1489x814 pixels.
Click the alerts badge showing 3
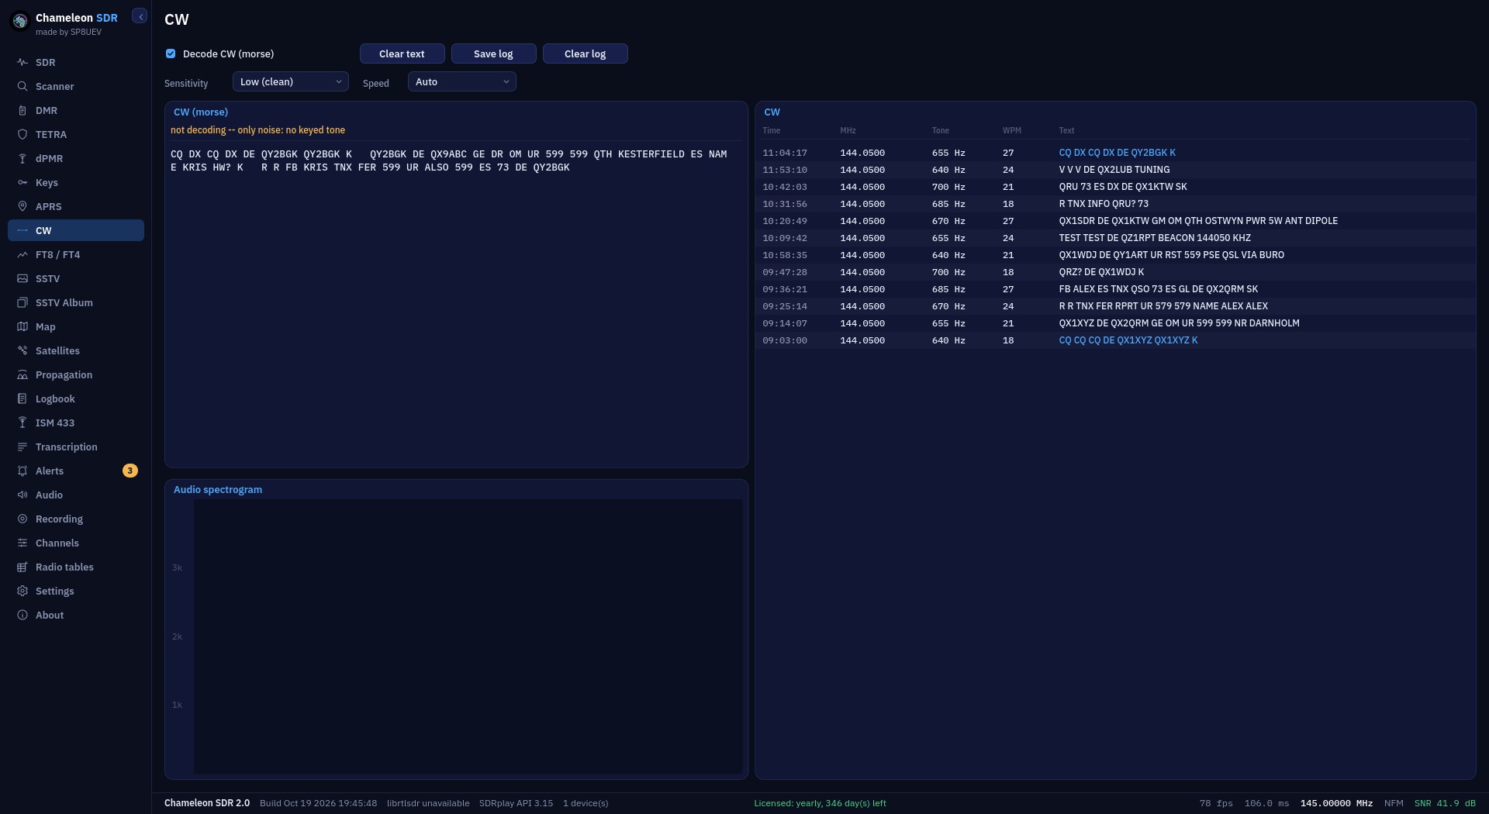click(x=130, y=471)
